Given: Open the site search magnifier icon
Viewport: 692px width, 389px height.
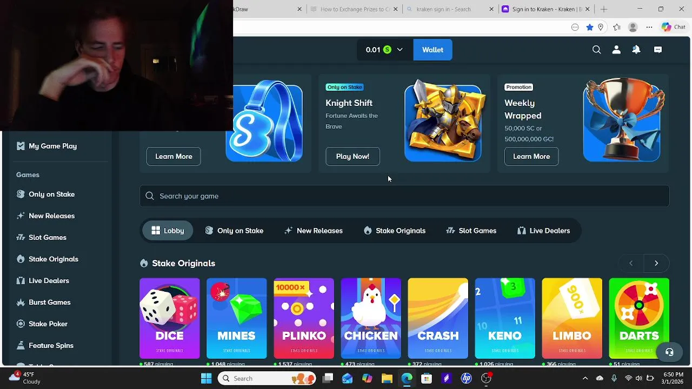Looking at the screenshot, I should [x=596, y=50].
